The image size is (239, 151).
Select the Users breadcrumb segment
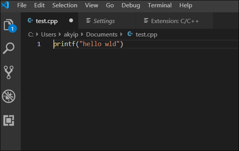point(49,35)
